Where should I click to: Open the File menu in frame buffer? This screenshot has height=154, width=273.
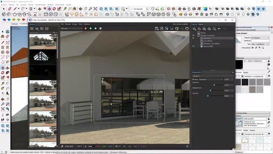[x=62, y=24]
